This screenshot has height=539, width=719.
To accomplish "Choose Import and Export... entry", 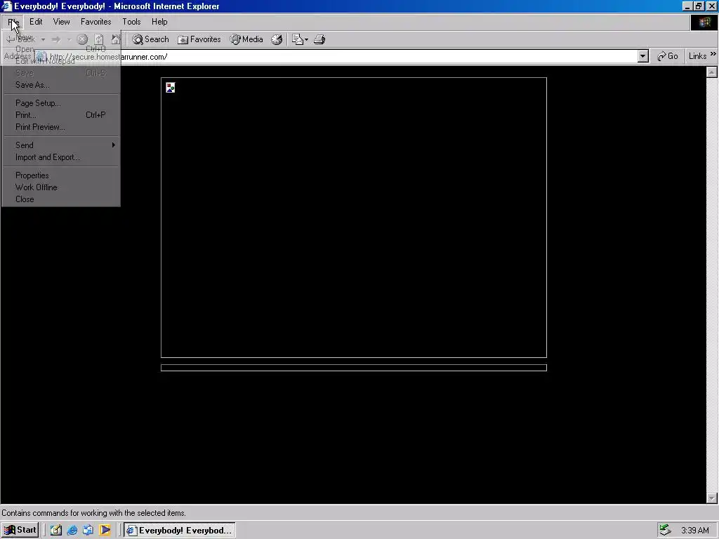I will [x=60, y=157].
